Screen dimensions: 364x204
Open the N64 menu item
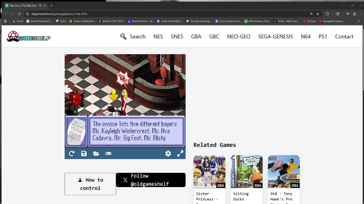pos(306,37)
